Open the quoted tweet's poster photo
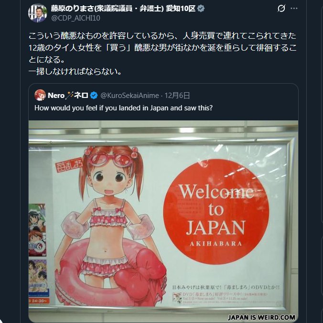Image resolution: width=323 pixels, height=323 pixels. click(x=163, y=221)
